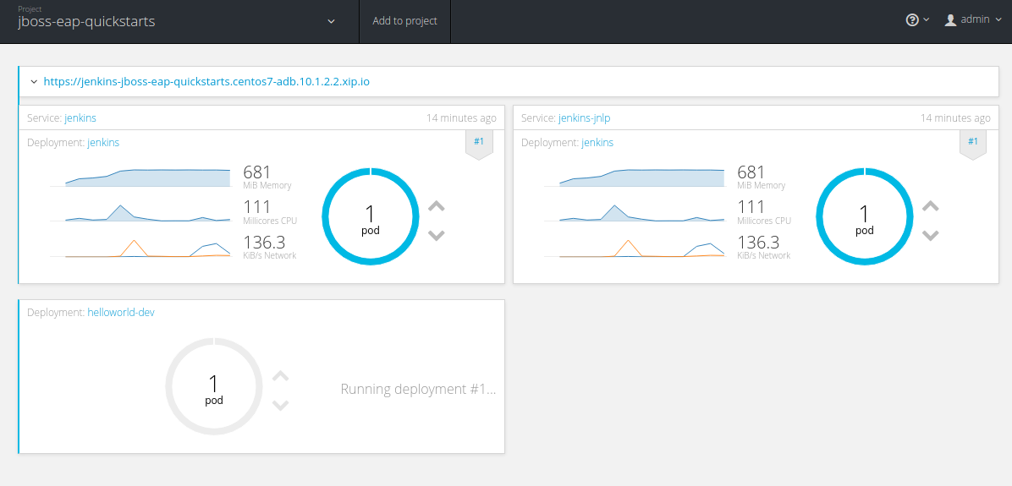Image resolution: width=1012 pixels, height=486 pixels.
Task: Click the admin user avatar icon
Action: 950,20
